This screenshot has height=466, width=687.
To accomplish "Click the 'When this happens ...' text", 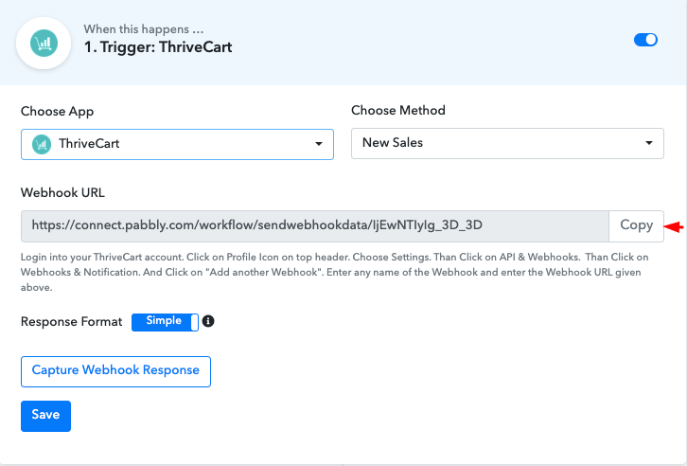I will [x=144, y=29].
